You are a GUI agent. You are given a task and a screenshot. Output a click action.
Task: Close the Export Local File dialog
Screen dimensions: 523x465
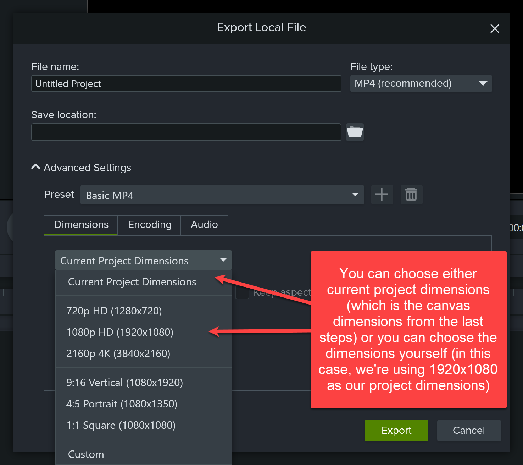[495, 28]
